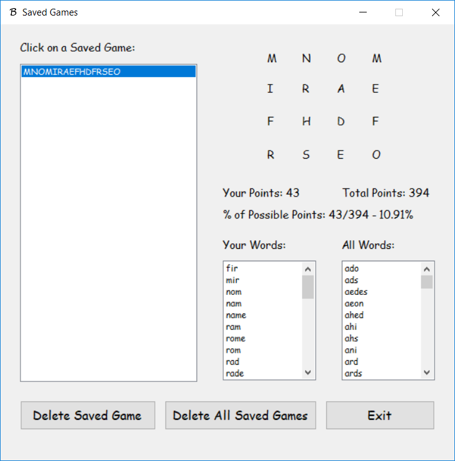Image resolution: width=455 pixels, height=461 pixels.
Task: Click Delete Saved Game button
Action: 87,416
